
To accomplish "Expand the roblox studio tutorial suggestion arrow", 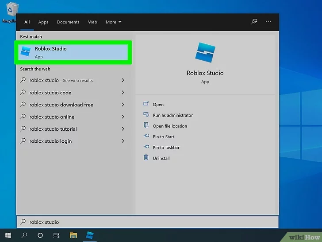I will (x=123, y=129).
